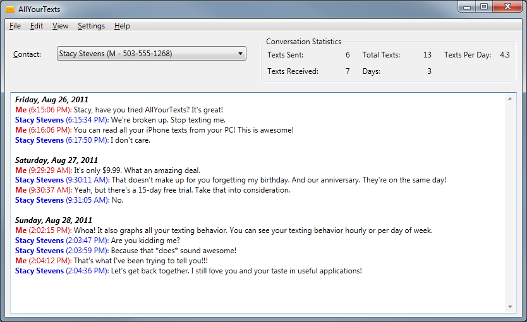Click message "Stacy, have you tried AllYourTexts?"
527x322 pixels.
[148, 110]
